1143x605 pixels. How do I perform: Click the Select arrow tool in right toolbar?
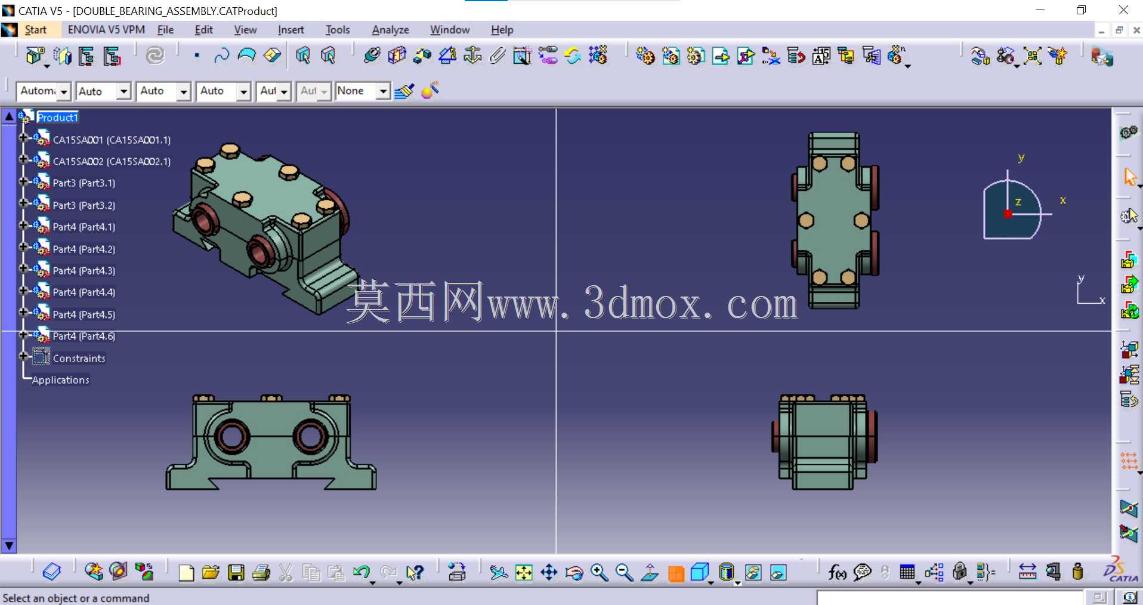pyautogui.click(x=1129, y=177)
